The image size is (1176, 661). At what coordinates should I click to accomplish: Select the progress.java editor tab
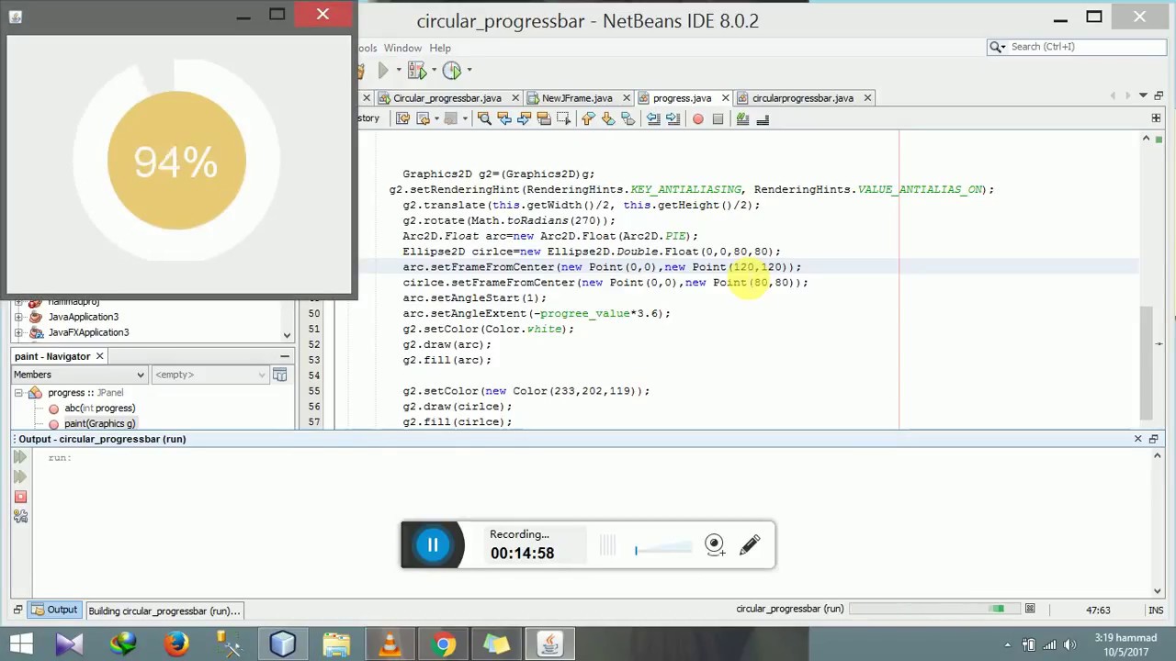point(682,98)
